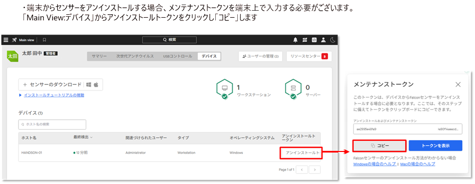Close the メンテナンストークン dialog
Image resolution: width=475 pixels, height=184 pixels.
pos(458,84)
